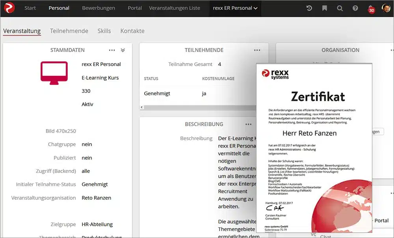Click the Publiziert value nein

[87, 158]
